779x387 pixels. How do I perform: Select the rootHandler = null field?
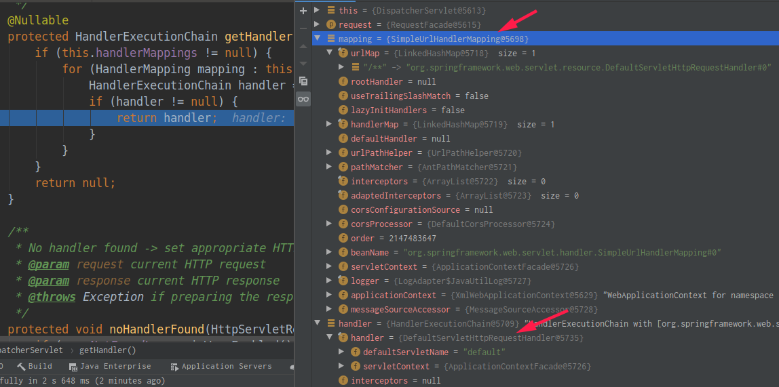pos(393,81)
